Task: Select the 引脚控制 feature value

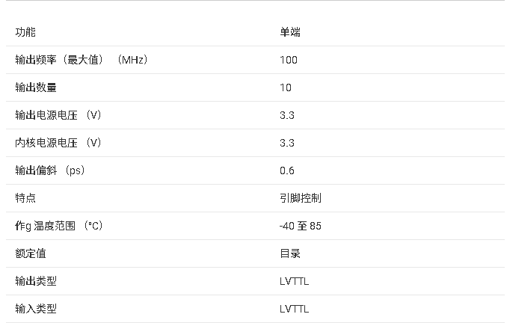Action: [x=301, y=198]
